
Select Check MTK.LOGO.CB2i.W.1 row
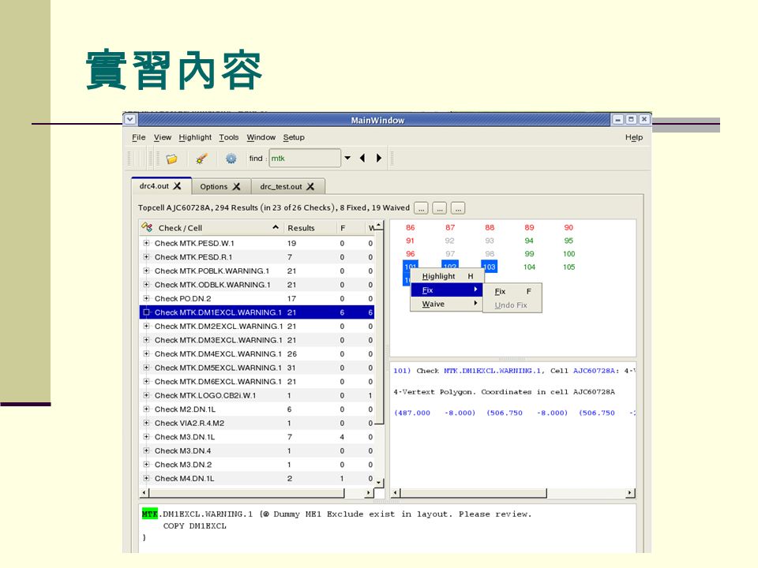click(x=257, y=395)
